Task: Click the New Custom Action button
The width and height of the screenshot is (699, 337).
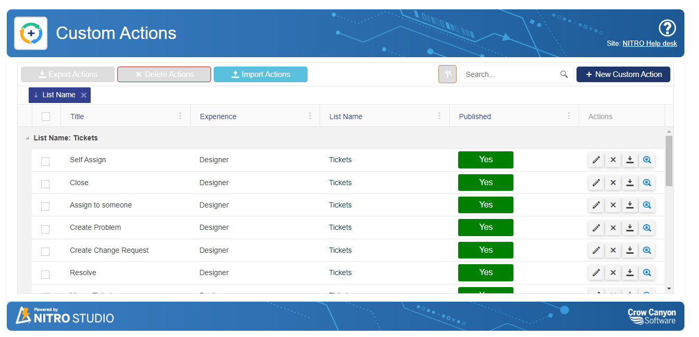Action: [x=623, y=74]
